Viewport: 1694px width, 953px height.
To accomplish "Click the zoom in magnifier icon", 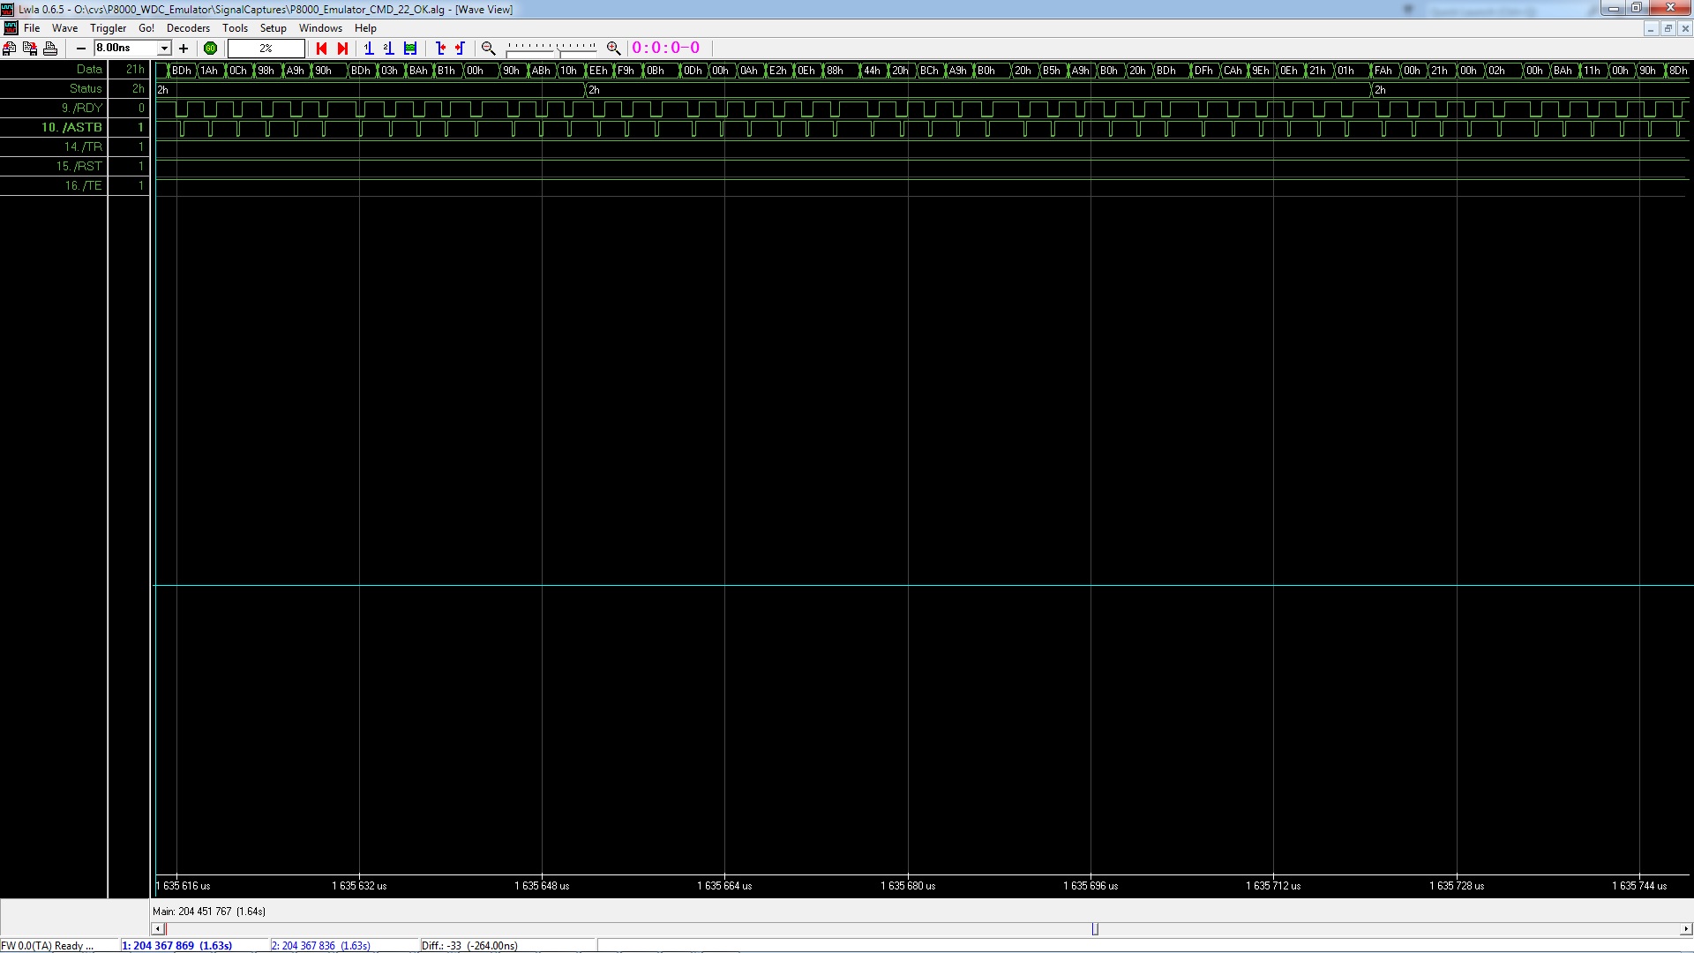I will point(614,49).
